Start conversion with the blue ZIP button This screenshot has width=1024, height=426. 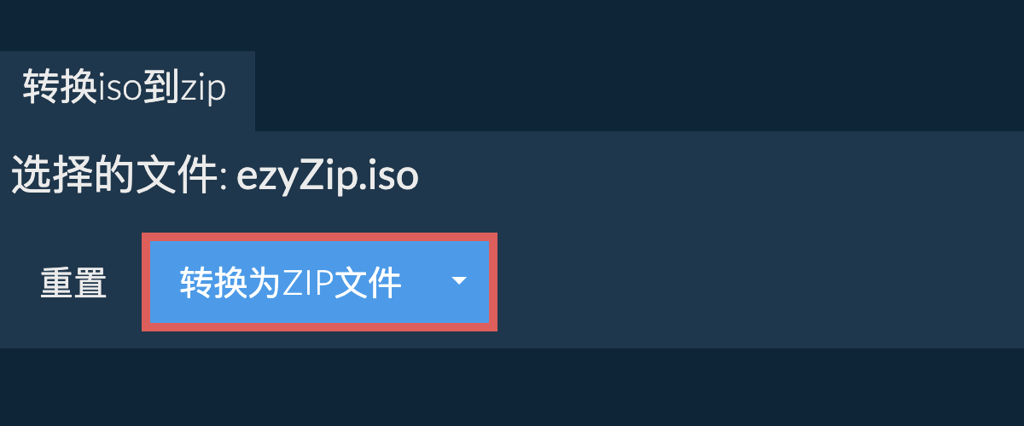(290, 283)
